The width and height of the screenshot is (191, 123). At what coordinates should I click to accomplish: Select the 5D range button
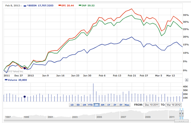[78, 105]
